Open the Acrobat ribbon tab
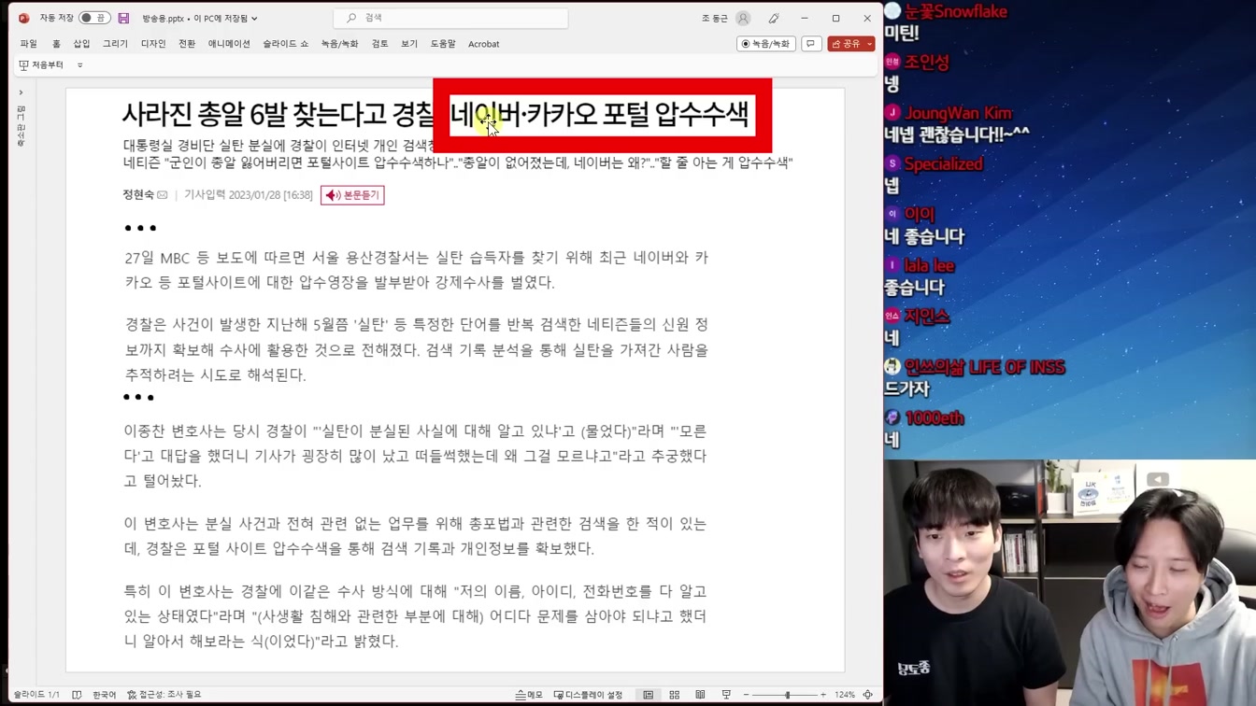1256x706 pixels. point(483,44)
